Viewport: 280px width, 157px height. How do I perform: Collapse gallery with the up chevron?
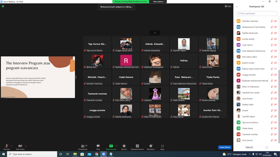[155, 33]
